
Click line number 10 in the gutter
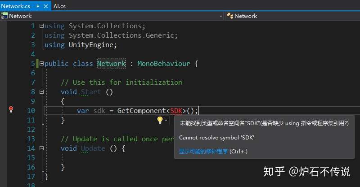31,110
